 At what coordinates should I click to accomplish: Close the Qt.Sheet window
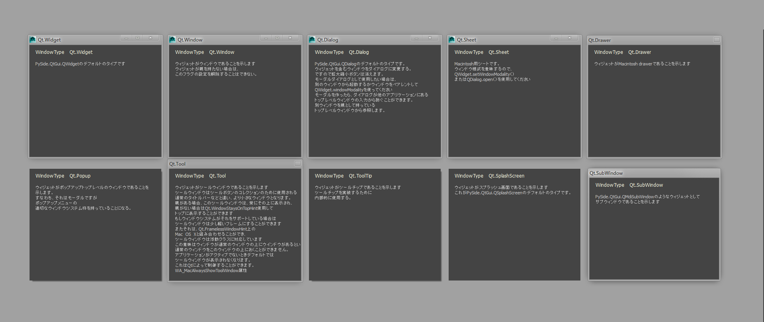coord(570,38)
